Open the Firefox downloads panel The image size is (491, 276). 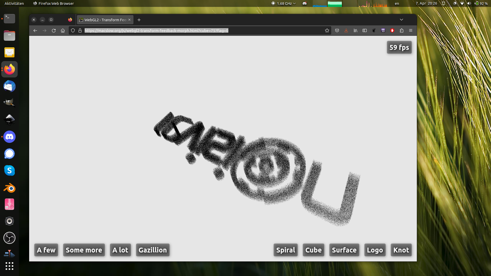pos(346,31)
